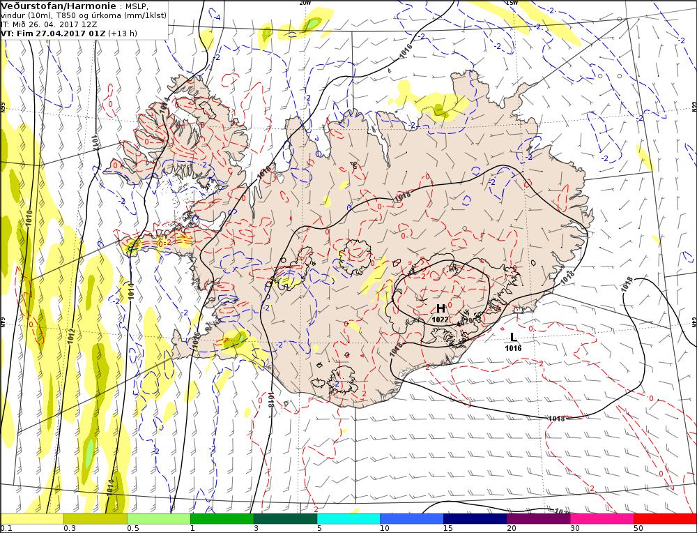
Task: Click the Veðurstofan/Harmonie title text
Action: (x=59, y=6)
